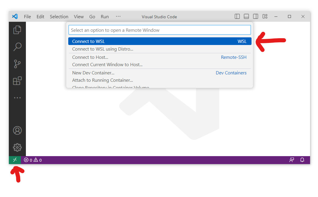Toggle the primary side bar layout icon

pos(237,16)
